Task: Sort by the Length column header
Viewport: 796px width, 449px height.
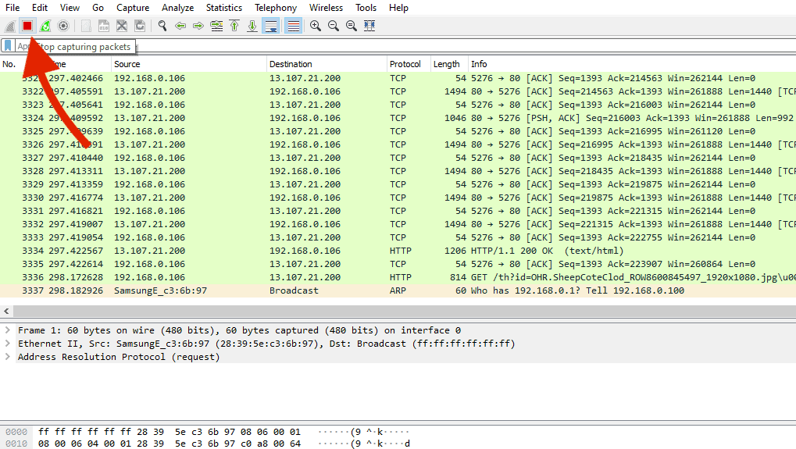Action: tap(448, 64)
